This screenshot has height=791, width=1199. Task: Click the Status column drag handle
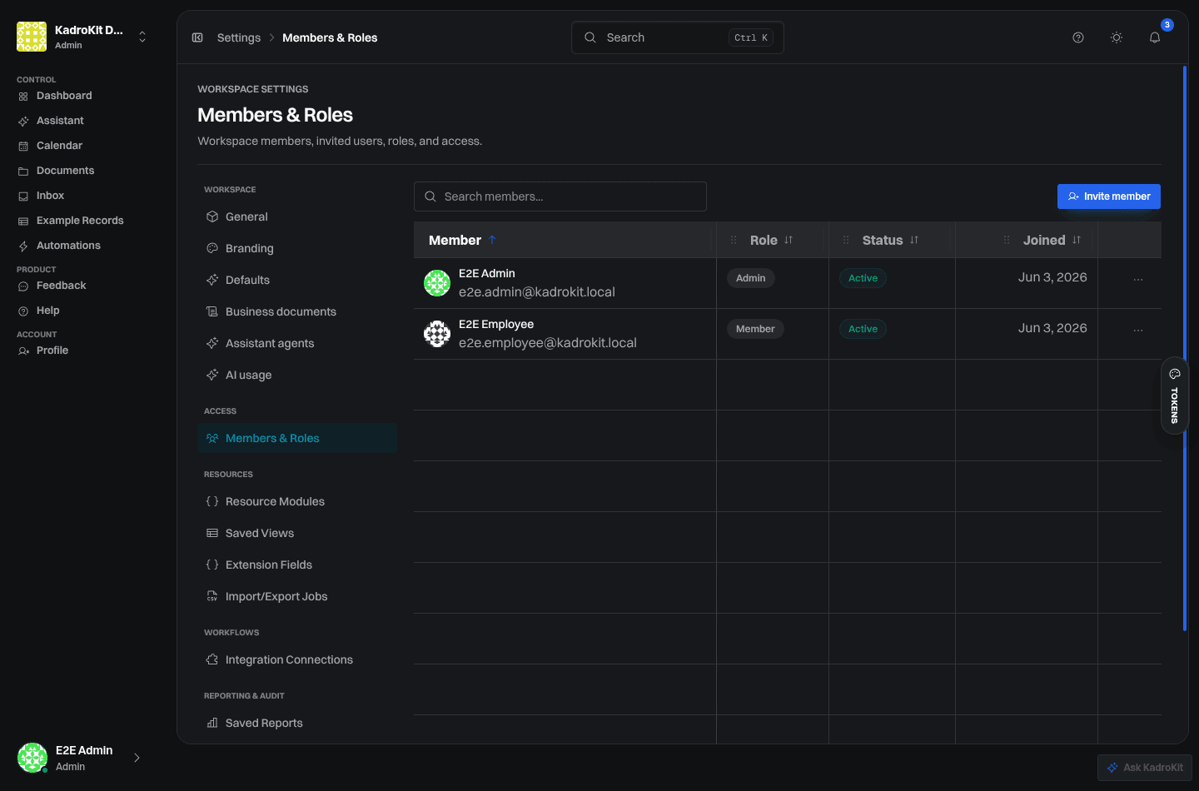click(846, 240)
